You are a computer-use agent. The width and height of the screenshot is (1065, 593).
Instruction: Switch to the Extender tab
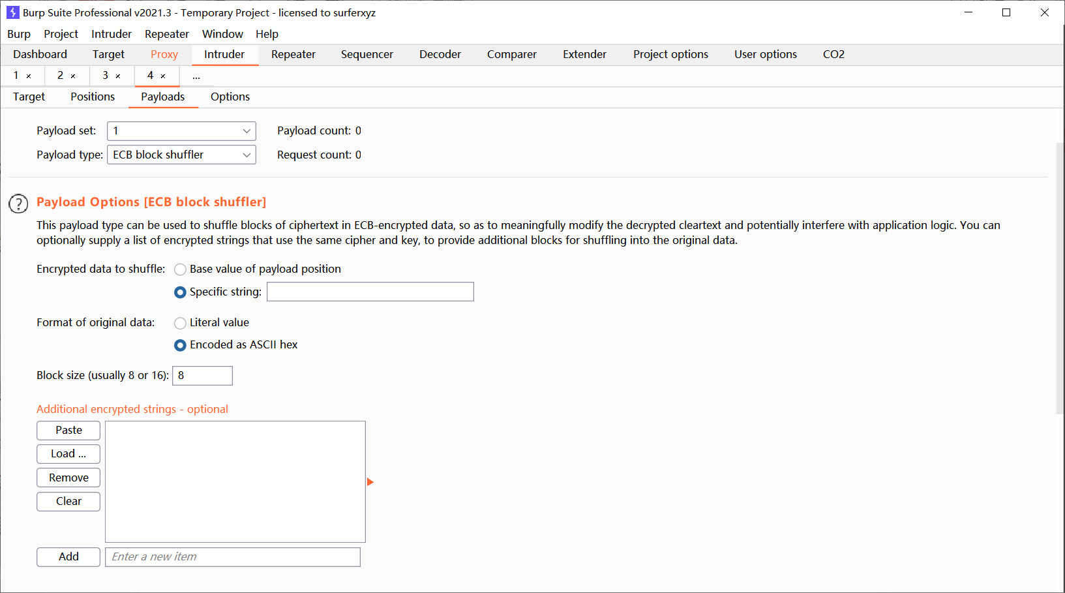tap(585, 55)
